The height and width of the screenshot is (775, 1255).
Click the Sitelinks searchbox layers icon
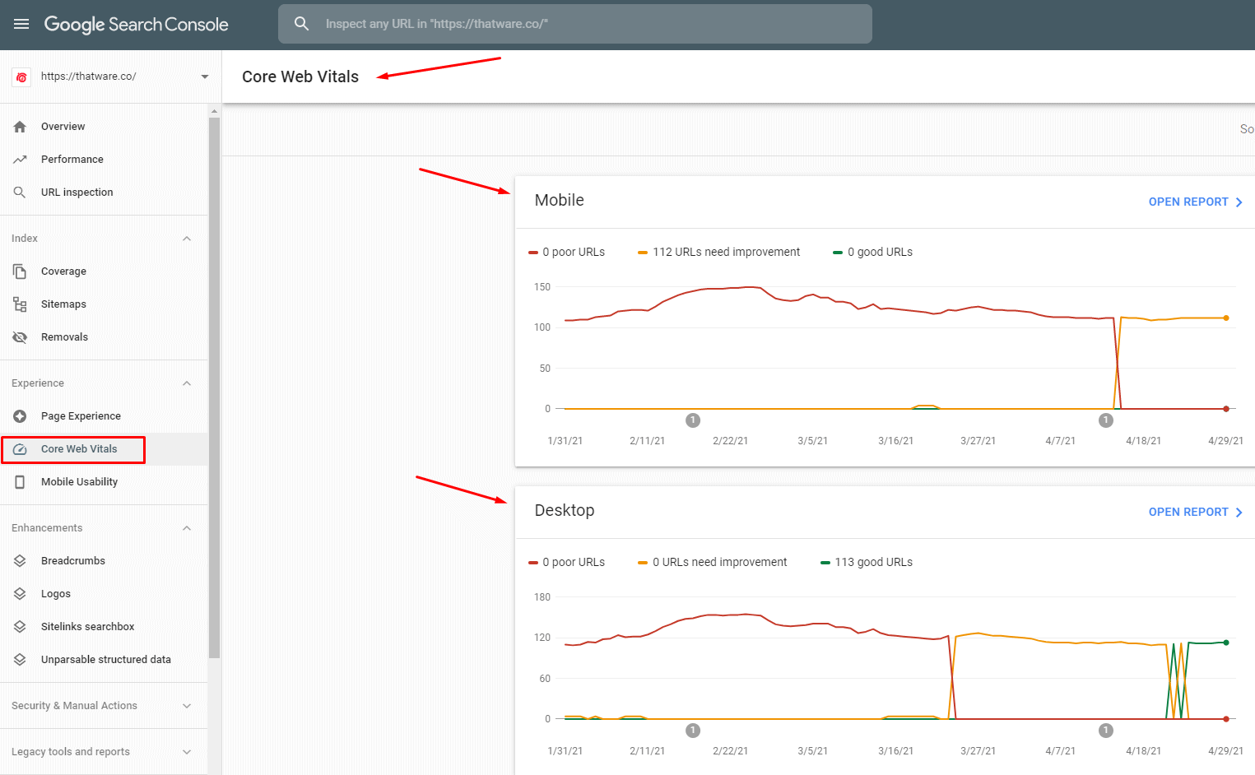(x=20, y=627)
